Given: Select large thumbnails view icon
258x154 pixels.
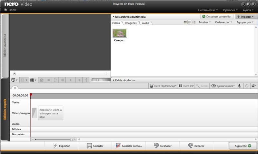Looking at the screenshot, I should [185, 22].
